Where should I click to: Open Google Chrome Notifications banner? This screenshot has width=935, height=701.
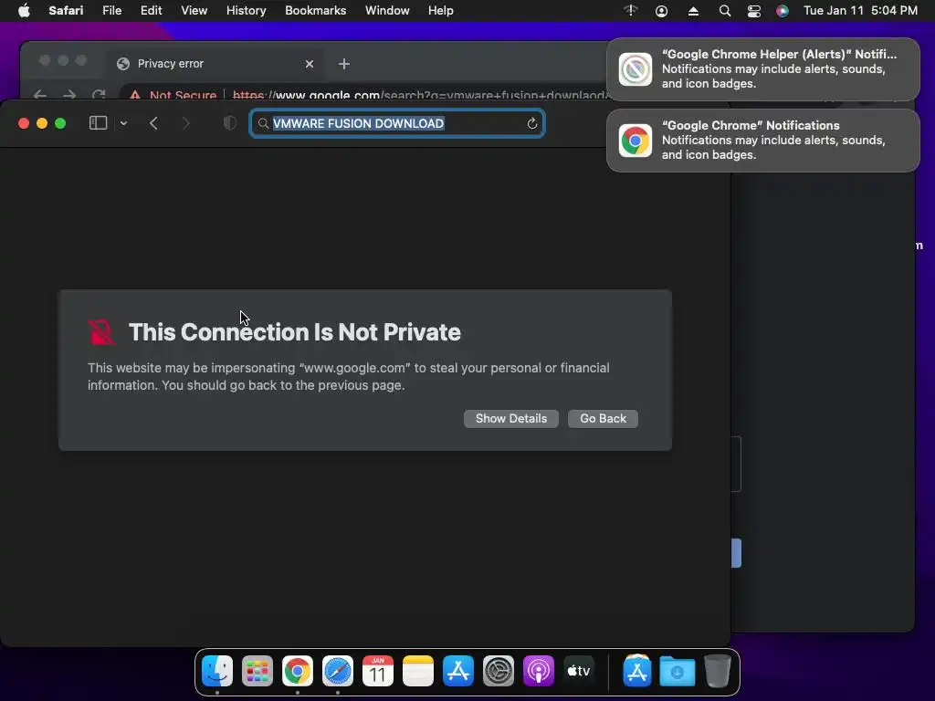tap(762, 140)
